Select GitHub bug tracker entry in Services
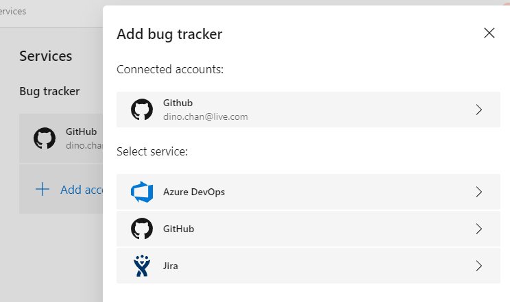Viewport: 510px width, 302px height. pos(61,138)
